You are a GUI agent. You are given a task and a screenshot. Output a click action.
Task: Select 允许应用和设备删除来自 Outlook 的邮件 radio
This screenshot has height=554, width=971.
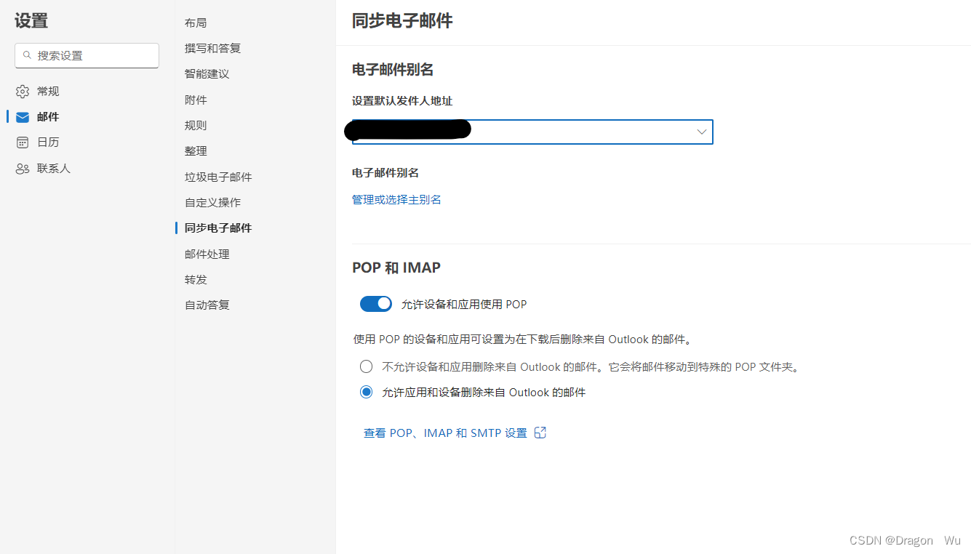pyautogui.click(x=367, y=392)
